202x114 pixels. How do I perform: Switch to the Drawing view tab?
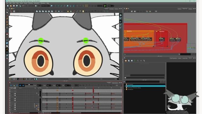[111, 9]
